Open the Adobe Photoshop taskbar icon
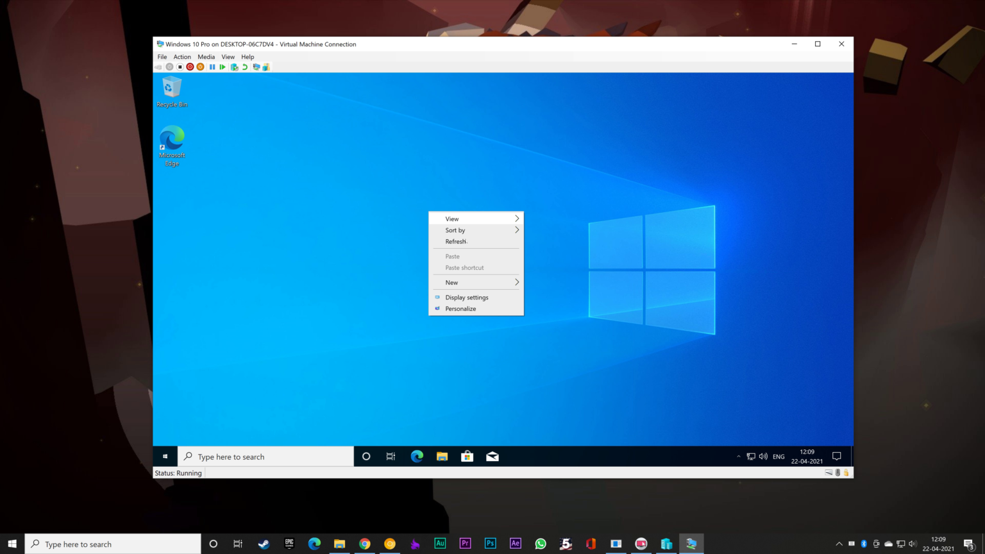This screenshot has height=554, width=985. (x=490, y=543)
